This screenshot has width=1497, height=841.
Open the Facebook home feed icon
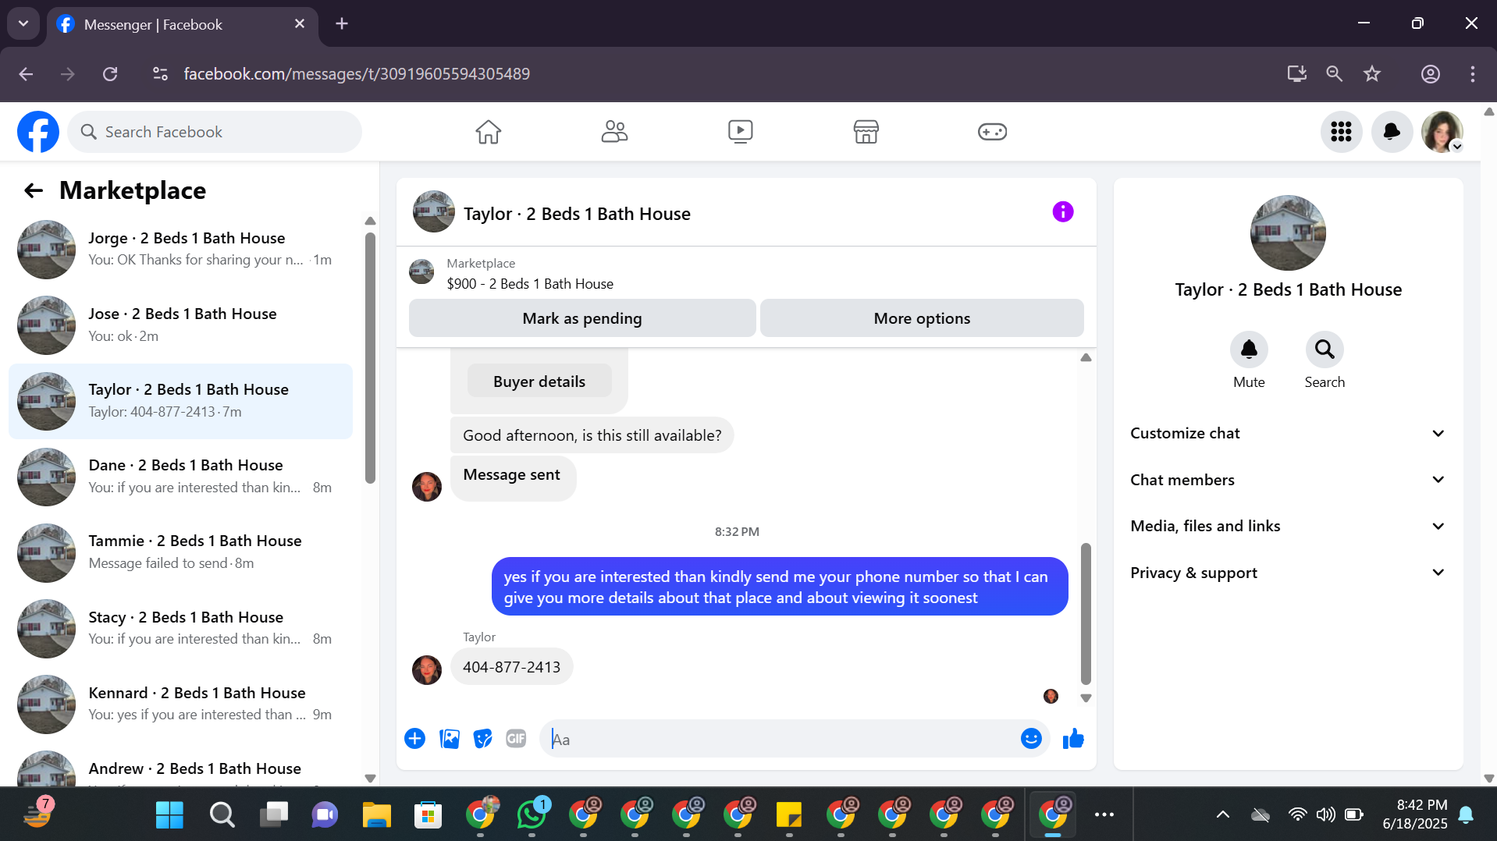tap(489, 132)
